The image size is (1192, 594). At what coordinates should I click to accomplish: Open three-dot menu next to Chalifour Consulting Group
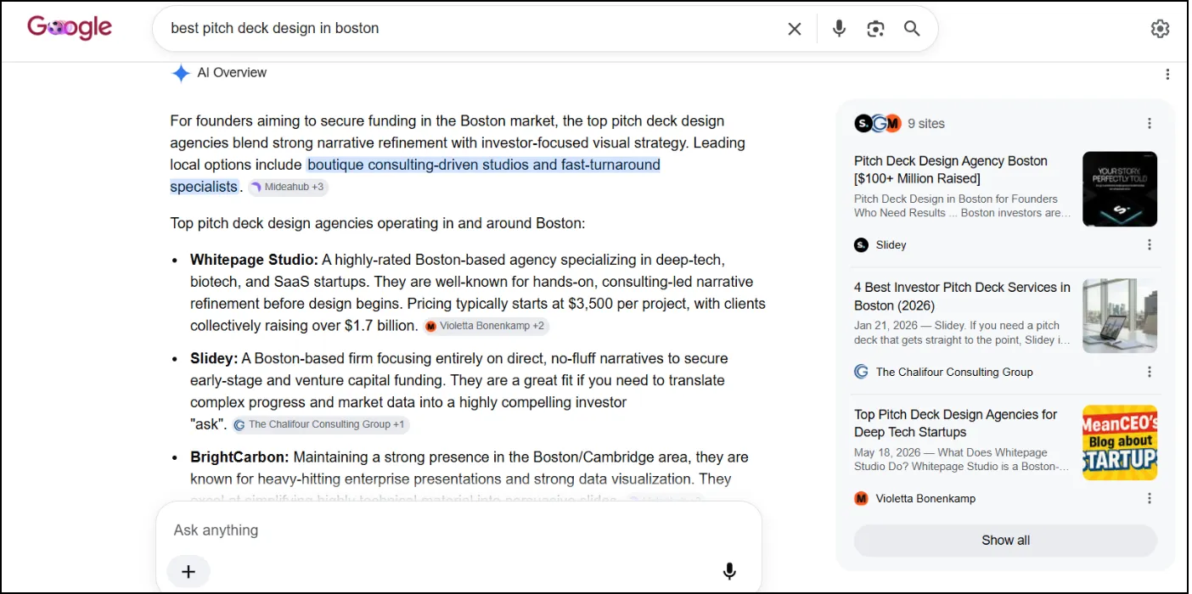pos(1150,372)
